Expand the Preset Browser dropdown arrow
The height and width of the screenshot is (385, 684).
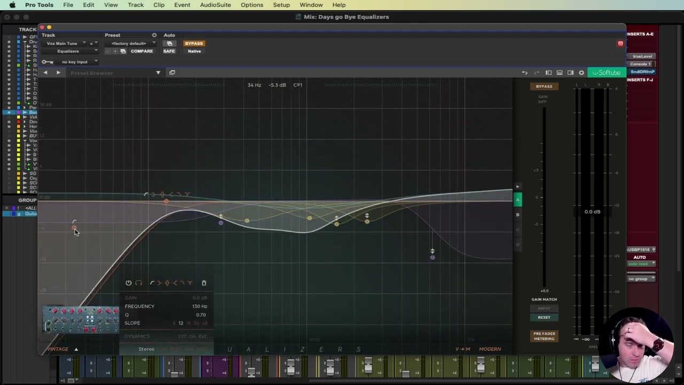tap(158, 73)
